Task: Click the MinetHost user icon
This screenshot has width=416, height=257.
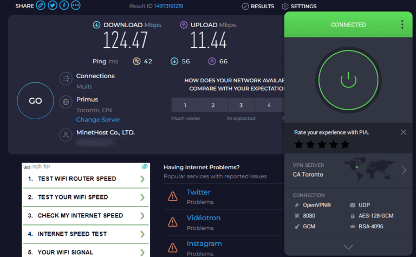Action: point(66,134)
